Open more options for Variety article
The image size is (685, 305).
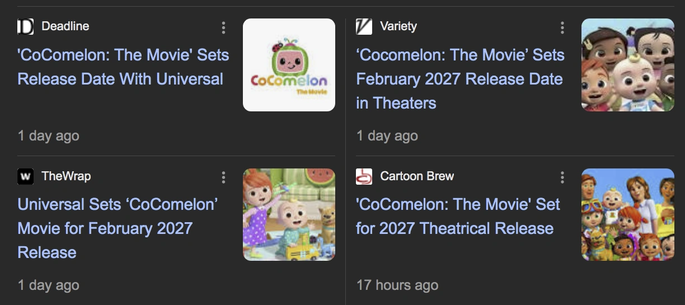[x=562, y=27]
